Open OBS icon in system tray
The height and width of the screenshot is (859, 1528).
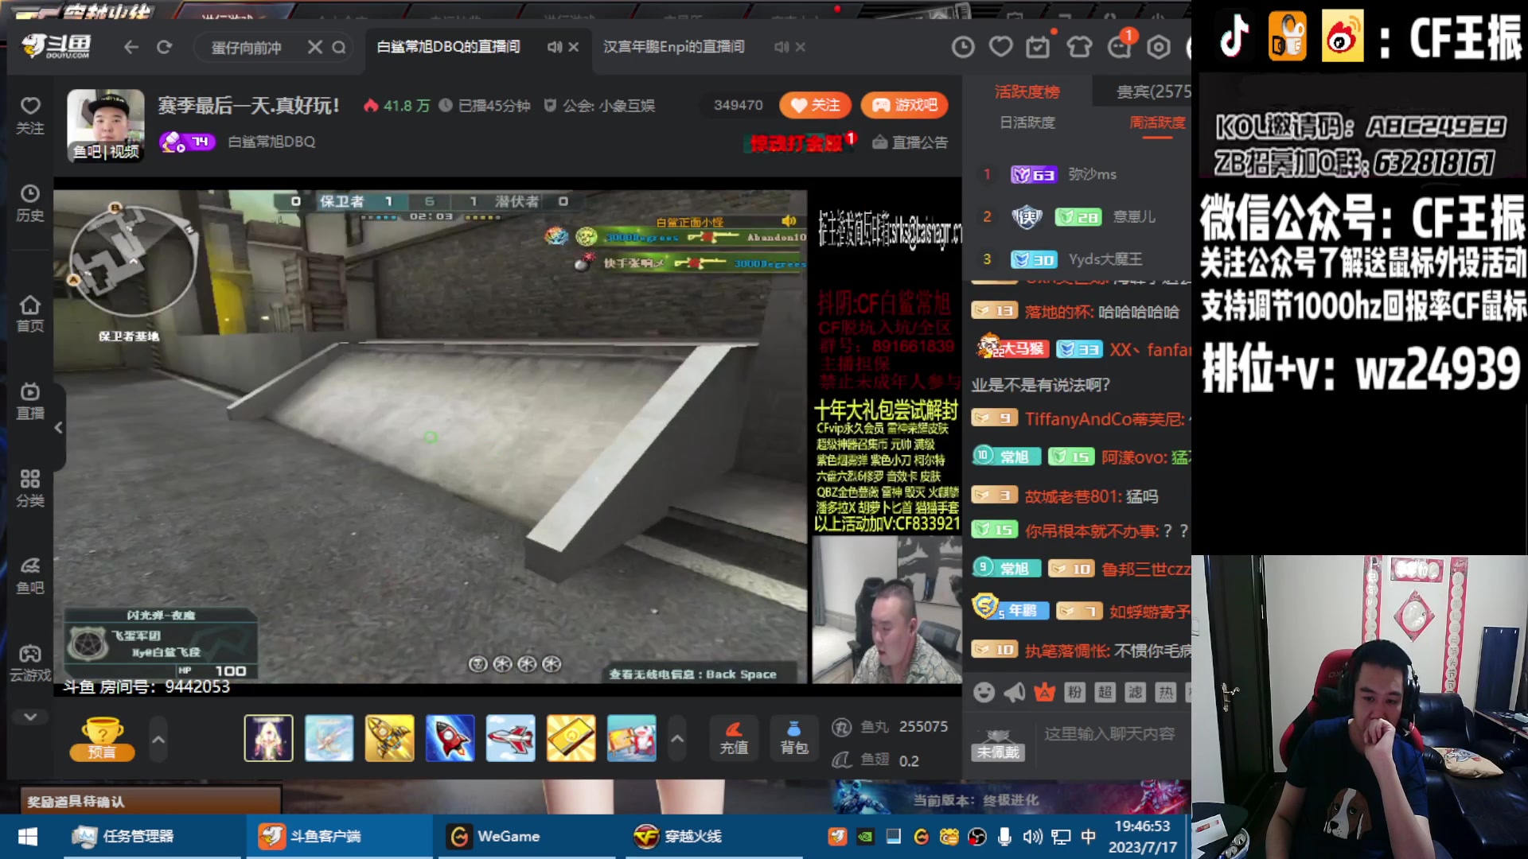pos(977,837)
